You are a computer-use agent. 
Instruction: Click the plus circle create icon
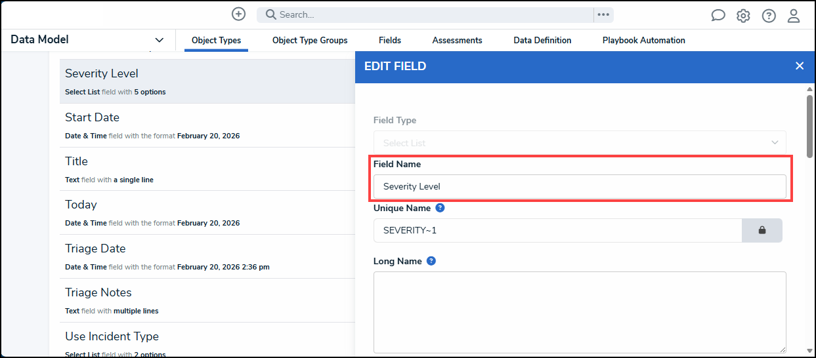tap(239, 14)
